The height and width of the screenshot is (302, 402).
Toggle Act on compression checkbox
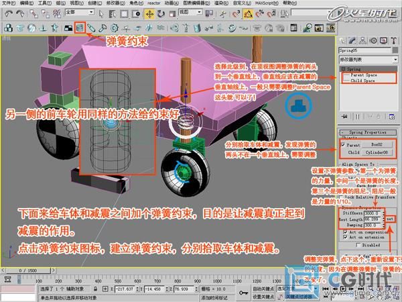tap(345, 232)
